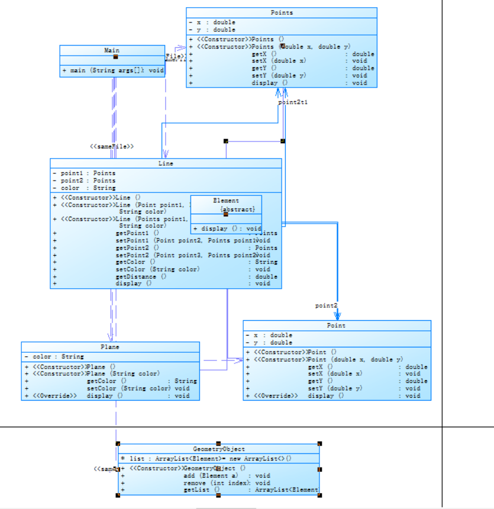Click the list attribute in GeometryObject
This screenshot has width=494, height=509.
206,458
